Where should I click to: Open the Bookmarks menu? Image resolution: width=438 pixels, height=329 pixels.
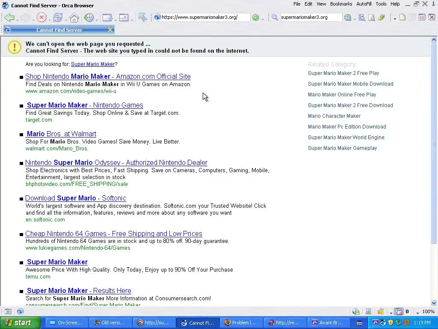(x=341, y=4)
